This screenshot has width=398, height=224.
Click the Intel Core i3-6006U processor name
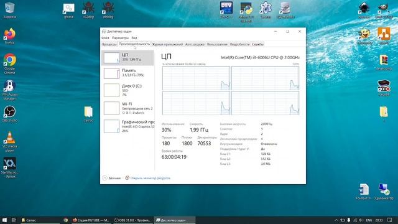point(260,57)
